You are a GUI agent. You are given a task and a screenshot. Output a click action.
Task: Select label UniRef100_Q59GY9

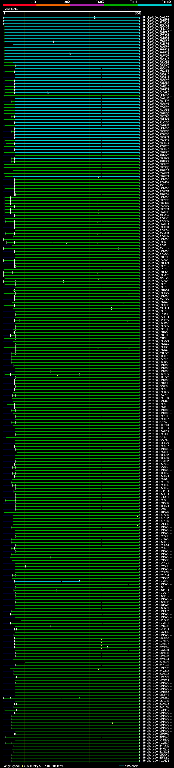point(156,755)
